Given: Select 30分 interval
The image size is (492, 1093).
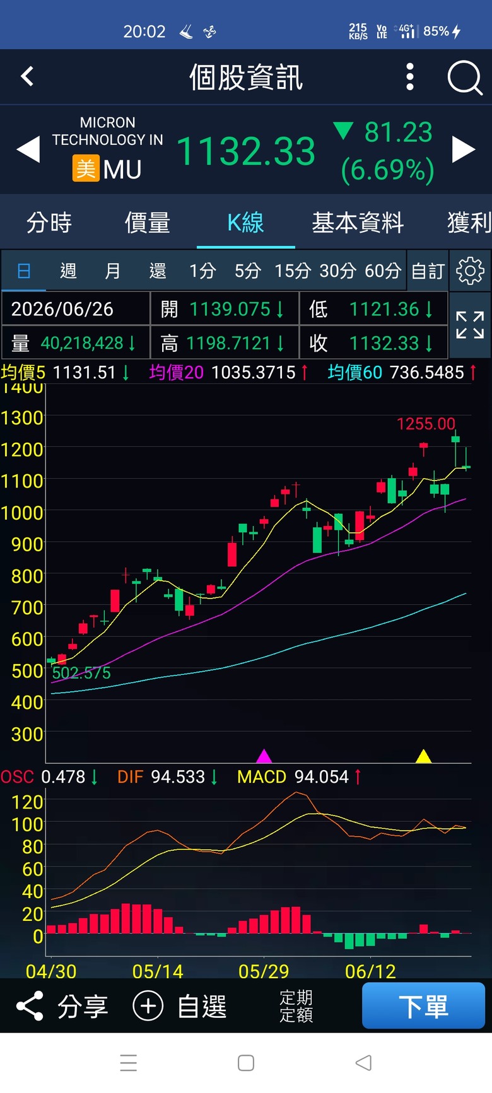Looking at the screenshot, I should click(338, 271).
